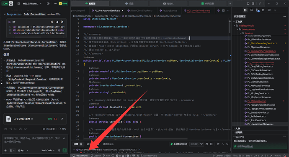Open Cue-Pro section more options
The width and height of the screenshot is (289, 157).
284,137
